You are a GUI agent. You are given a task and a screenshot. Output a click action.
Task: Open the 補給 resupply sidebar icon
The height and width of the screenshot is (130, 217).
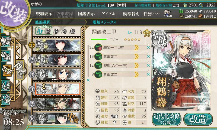pos(6,56)
